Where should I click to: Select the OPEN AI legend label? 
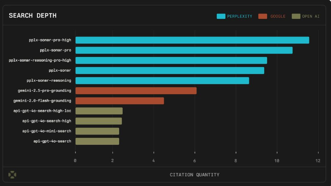pyautogui.click(x=311, y=16)
